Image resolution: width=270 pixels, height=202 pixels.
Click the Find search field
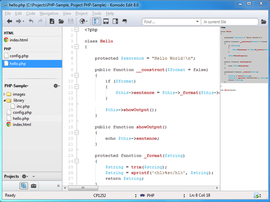coord(169,22)
